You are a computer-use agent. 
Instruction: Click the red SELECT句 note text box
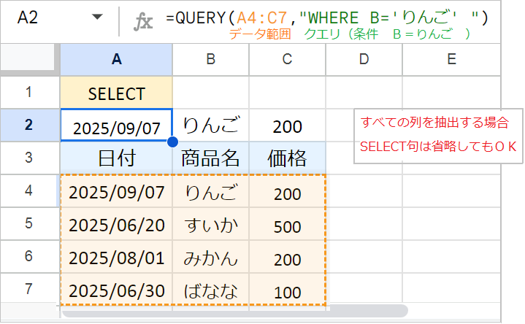[438, 136]
